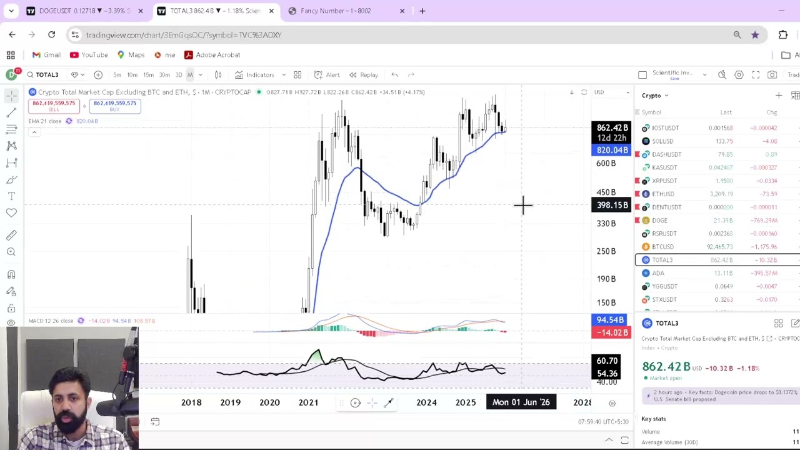Image resolution: width=800 pixels, height=450 pixels.
Task: Toggle magnet mode for drawings
Action: pos(11,274)
